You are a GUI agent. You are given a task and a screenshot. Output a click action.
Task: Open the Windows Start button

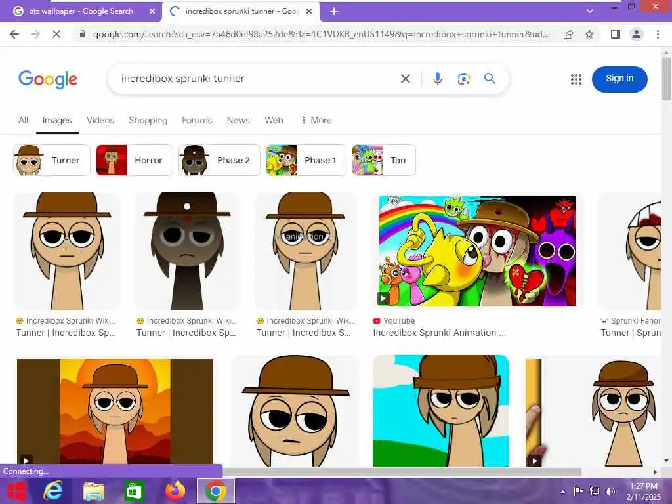[16, 491]
